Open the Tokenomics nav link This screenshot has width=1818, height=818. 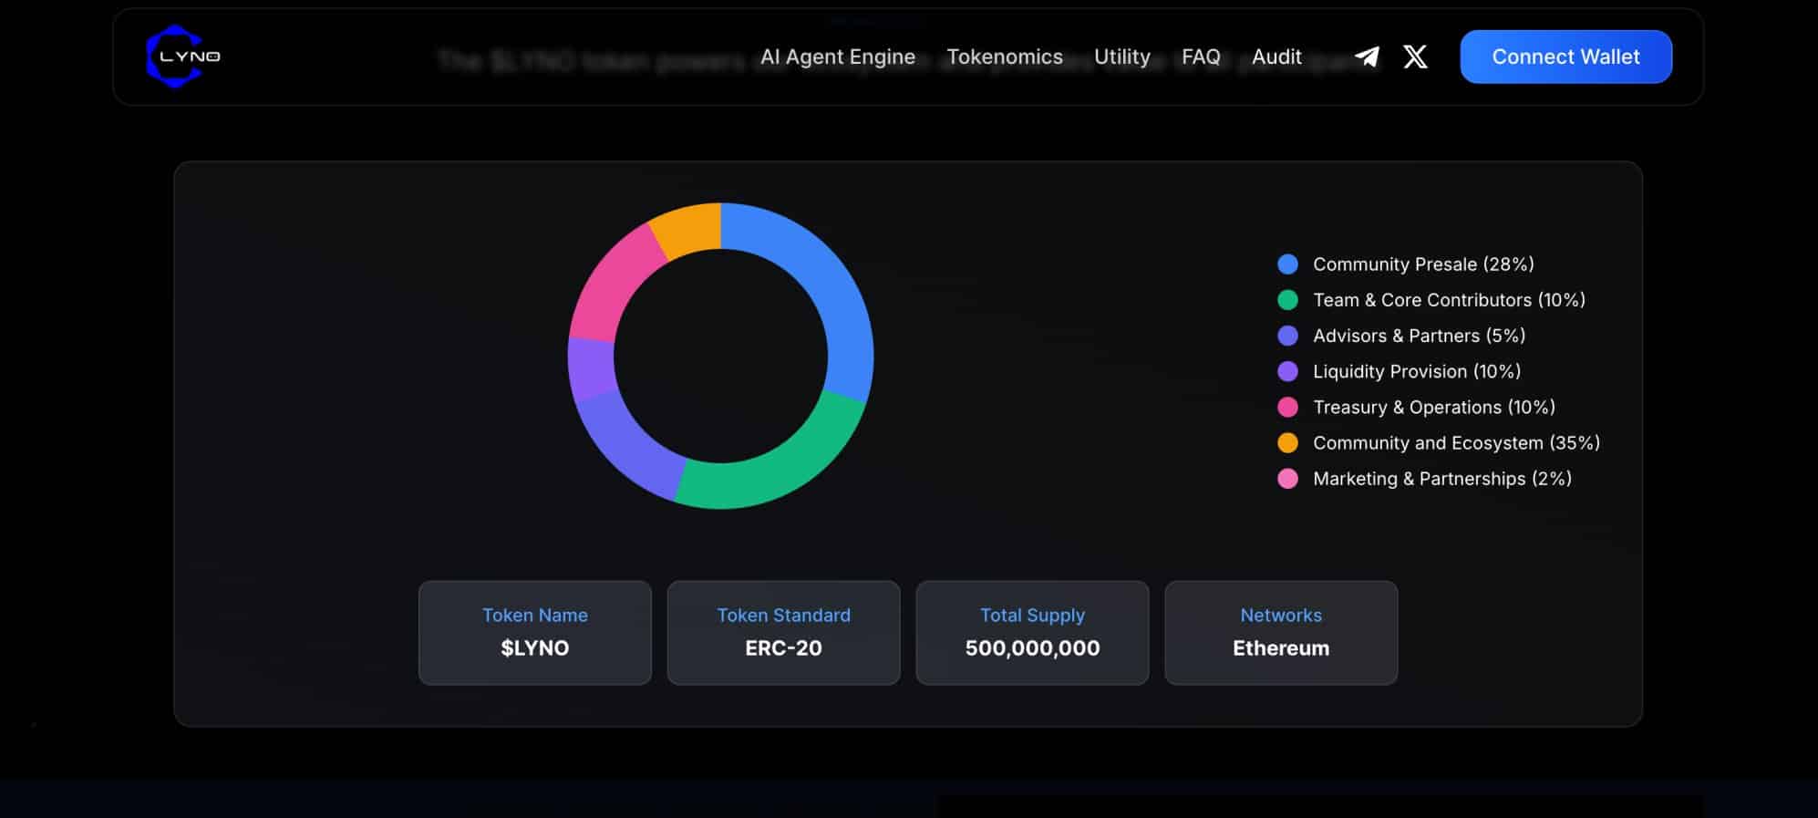[x=1005, y=57]
